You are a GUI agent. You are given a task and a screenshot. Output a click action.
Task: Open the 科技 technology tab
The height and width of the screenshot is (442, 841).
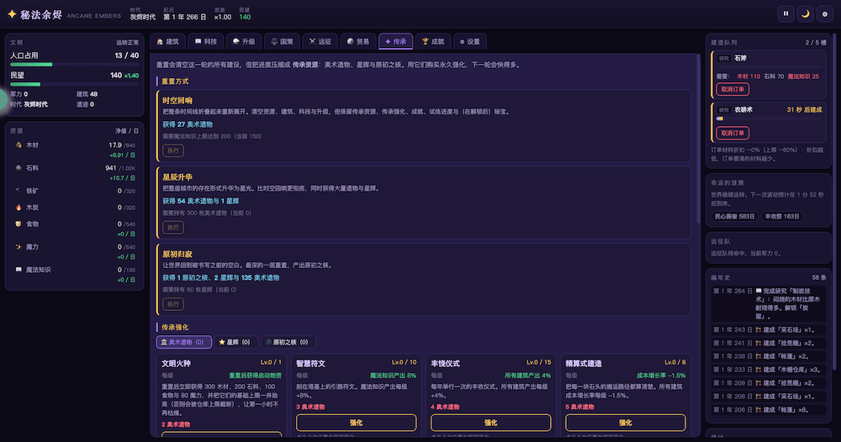point(206,41)
